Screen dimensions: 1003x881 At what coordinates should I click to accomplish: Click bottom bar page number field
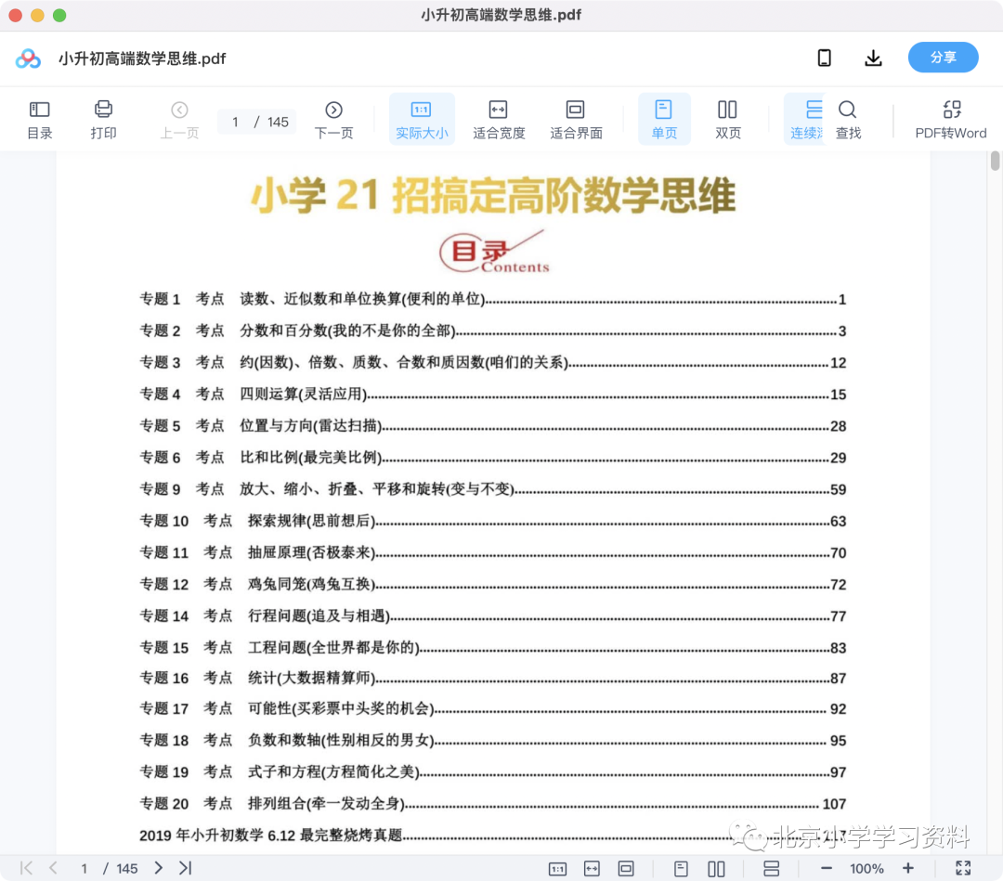pos(84,868)
